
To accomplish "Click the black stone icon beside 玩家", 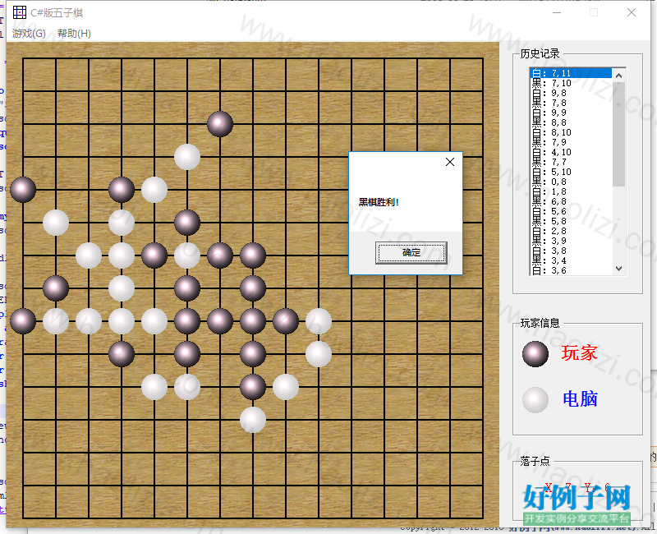I will tap(535, 354).
